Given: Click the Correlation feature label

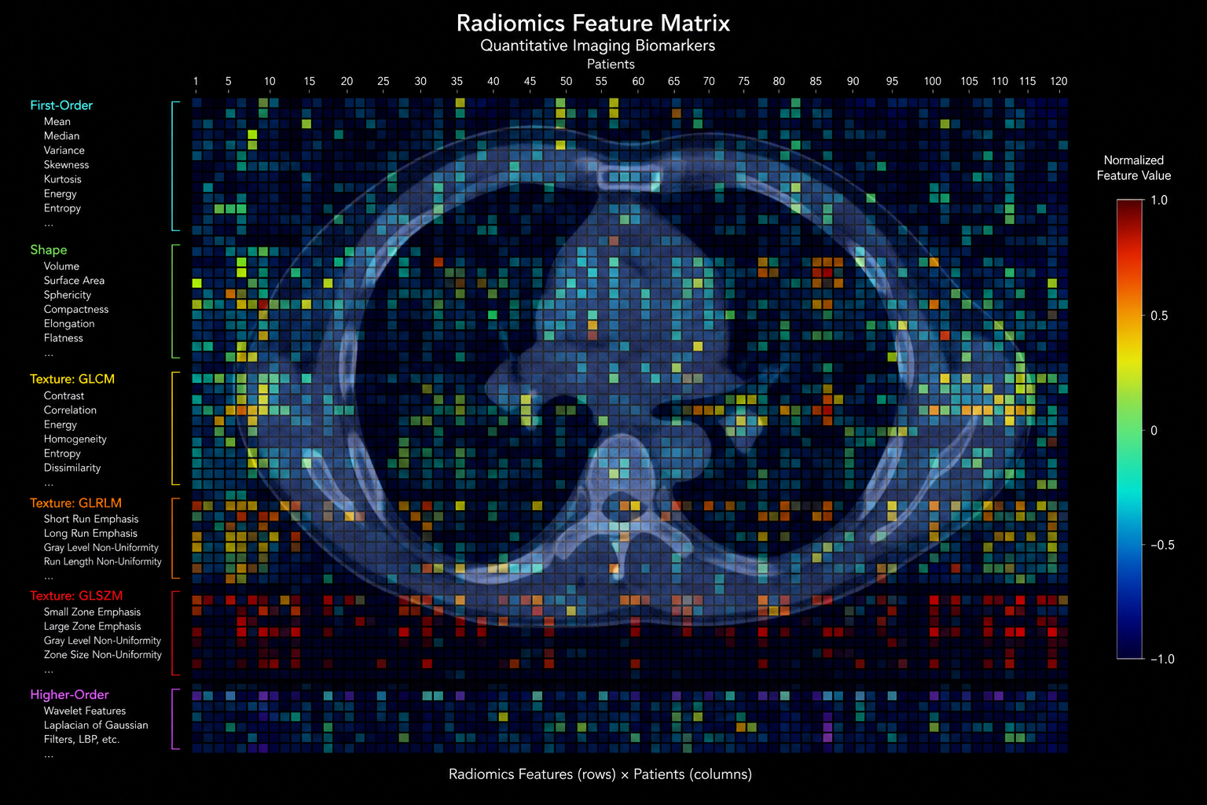Looking at the screenshot, I should (x=70, y=410).
